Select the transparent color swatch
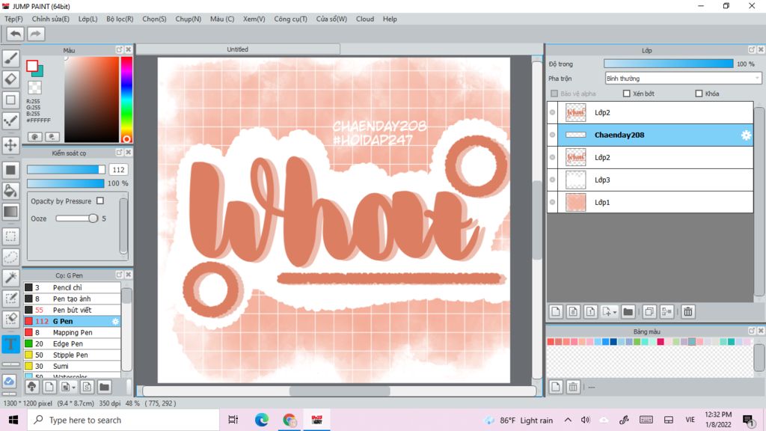This screenshot has width=766, height=431. pos(34,88)
